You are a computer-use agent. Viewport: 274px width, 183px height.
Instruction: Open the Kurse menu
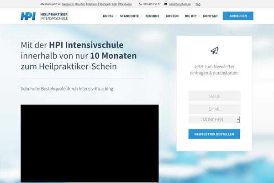tap(108, 16)
